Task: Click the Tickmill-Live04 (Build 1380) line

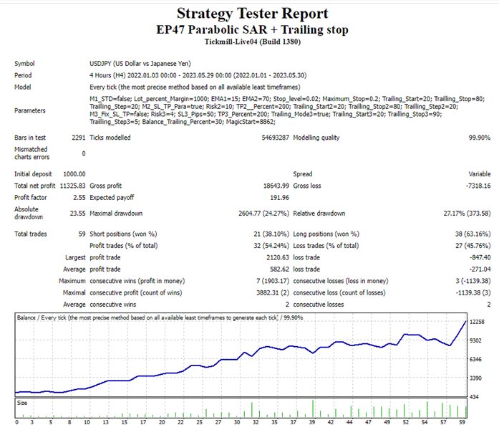Action: [x=253, y=42]
